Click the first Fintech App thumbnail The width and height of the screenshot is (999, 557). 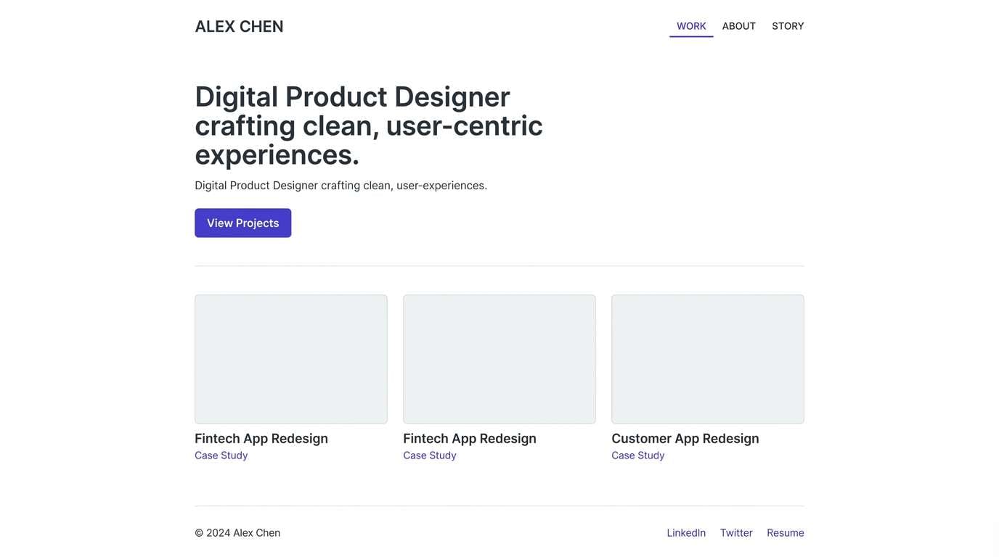[x=290, y=358]
